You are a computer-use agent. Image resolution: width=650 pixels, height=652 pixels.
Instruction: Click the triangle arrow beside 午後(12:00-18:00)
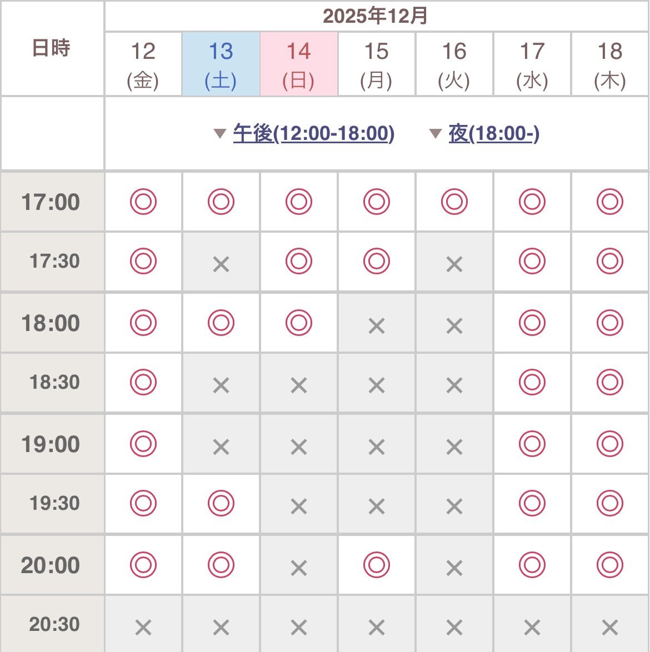click(220, 134)
